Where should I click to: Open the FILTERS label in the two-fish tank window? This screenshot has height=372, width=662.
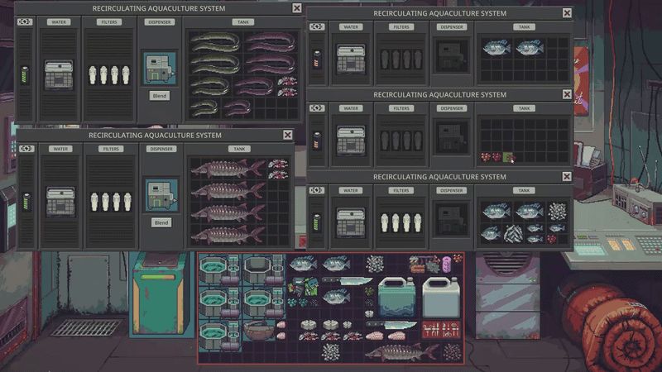[401, 27]
